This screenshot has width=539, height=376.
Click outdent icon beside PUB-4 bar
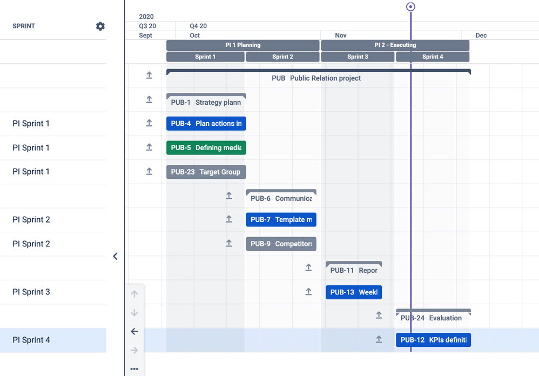click(x=149, y=123)
